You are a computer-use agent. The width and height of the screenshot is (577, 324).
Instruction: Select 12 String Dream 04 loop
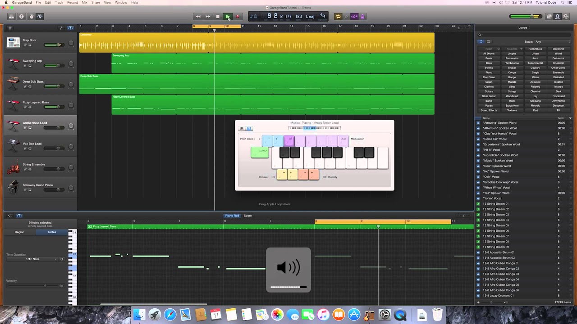(496, 220)
